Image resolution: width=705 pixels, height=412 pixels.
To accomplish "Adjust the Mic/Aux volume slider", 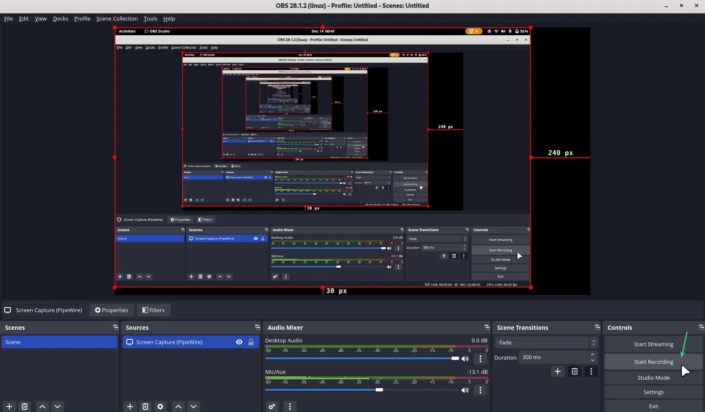I will (379, 390).
